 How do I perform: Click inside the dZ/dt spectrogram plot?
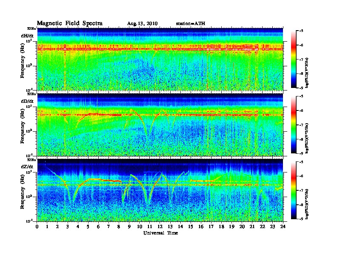160,190
